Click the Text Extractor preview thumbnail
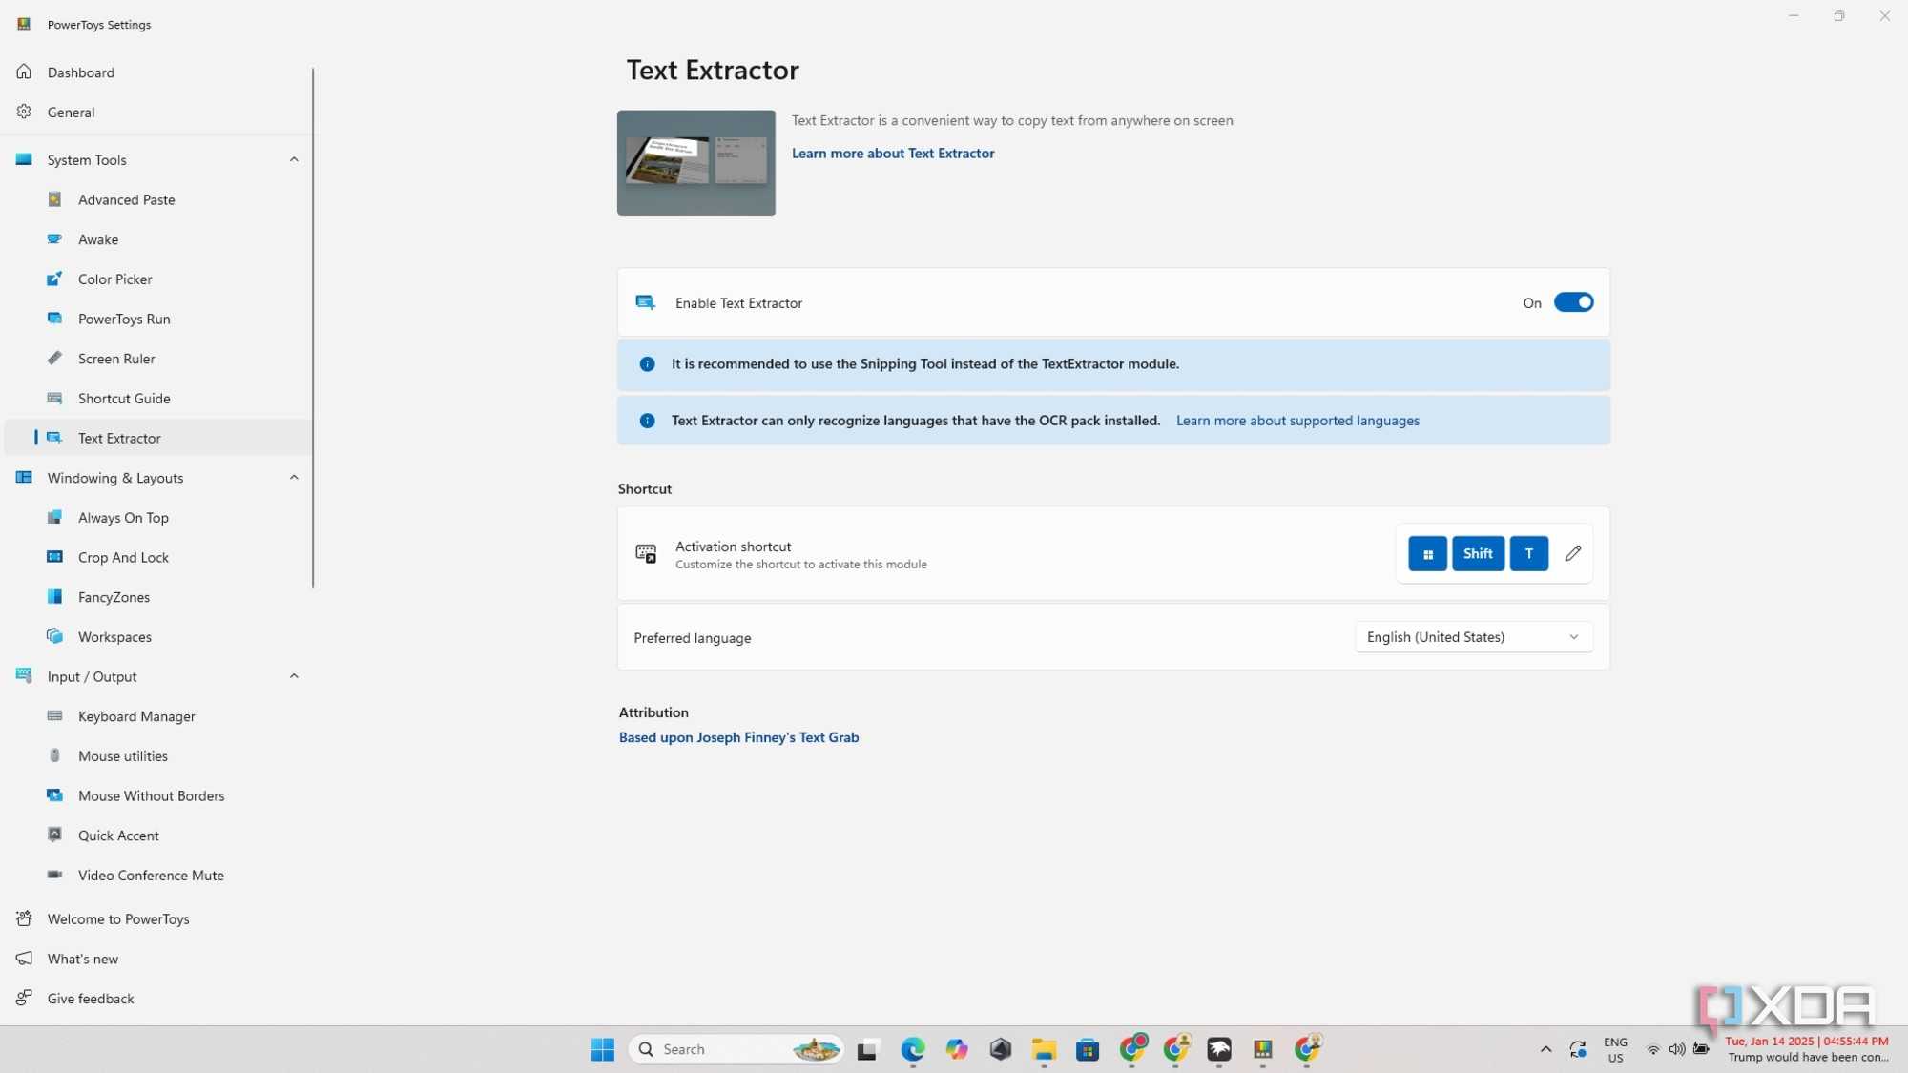 tap(696, 163)
